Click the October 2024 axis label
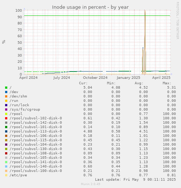The height and width of the screenshot is (188, 181). point(95,78)
